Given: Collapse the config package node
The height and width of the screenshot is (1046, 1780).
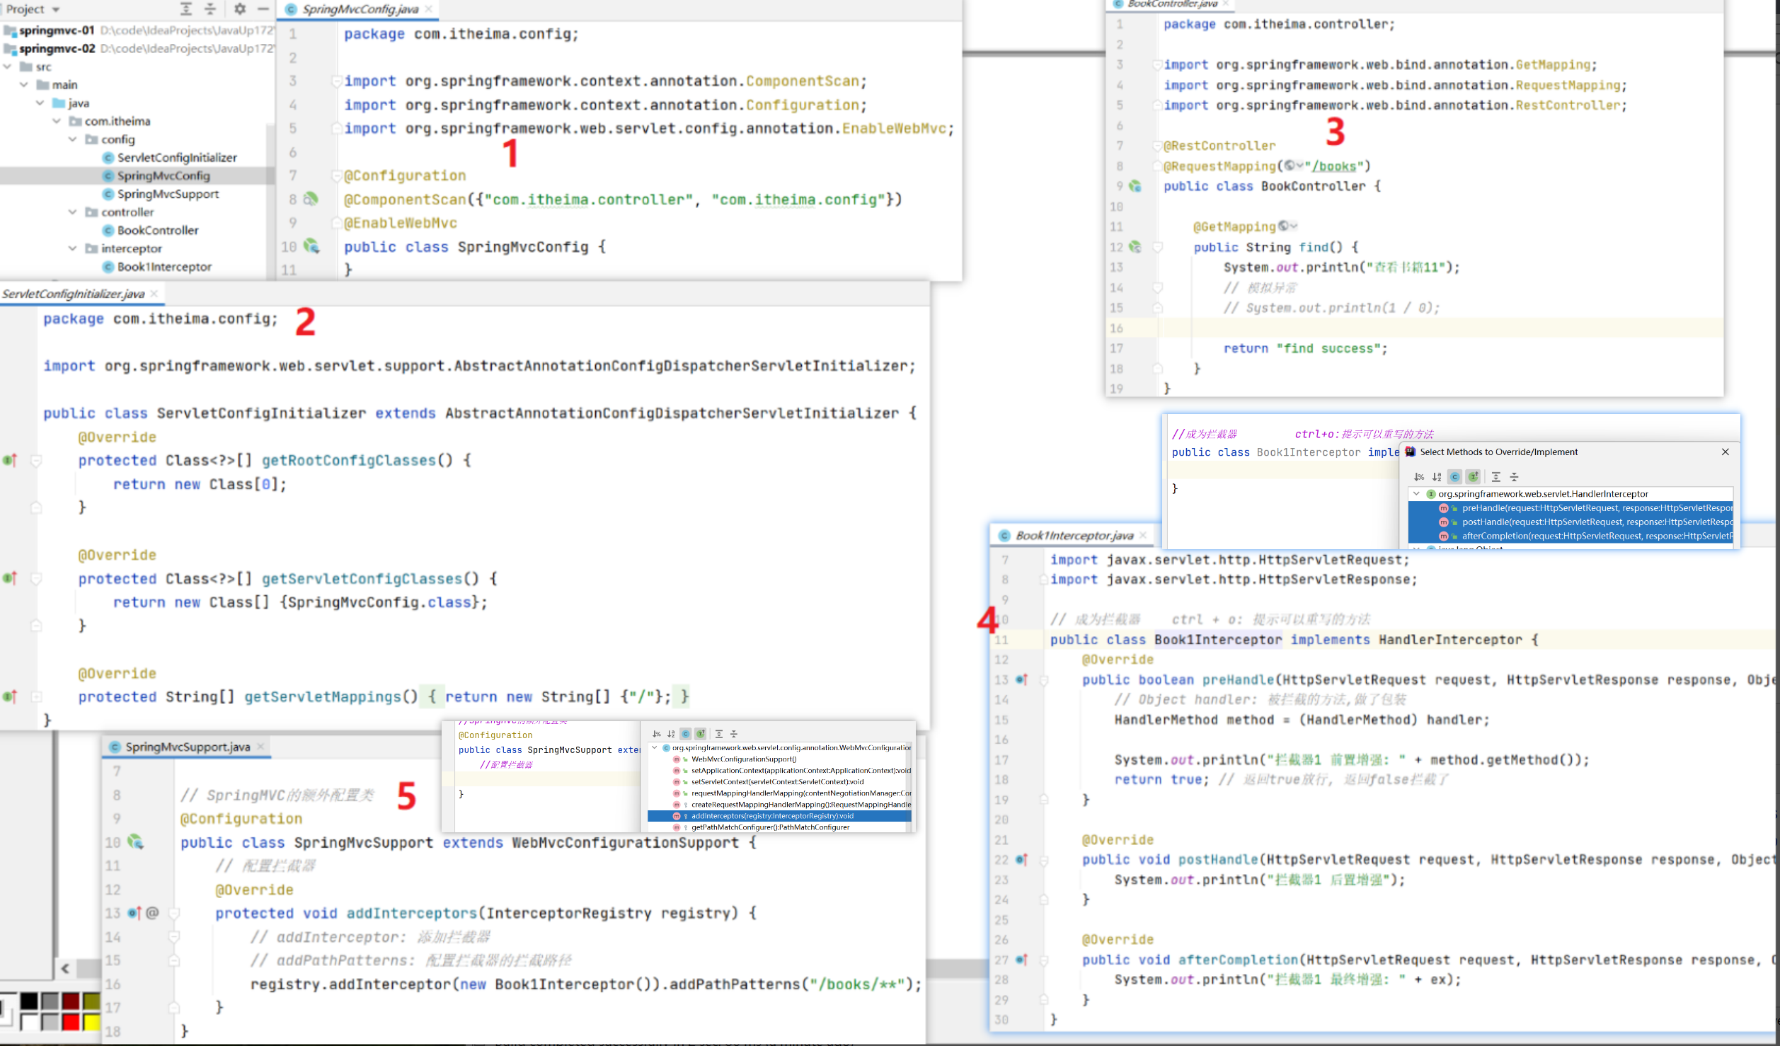Looking at the screenshot, I should (73, 139).
